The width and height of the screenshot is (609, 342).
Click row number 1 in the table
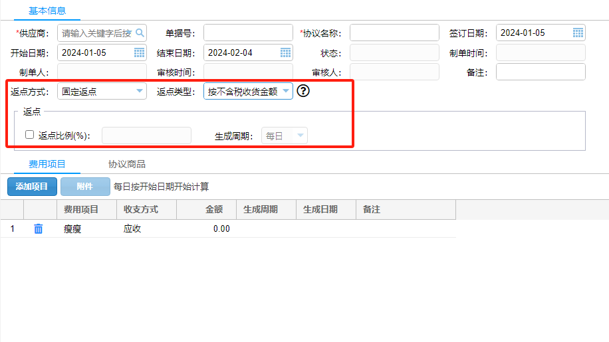pos(13,229)
